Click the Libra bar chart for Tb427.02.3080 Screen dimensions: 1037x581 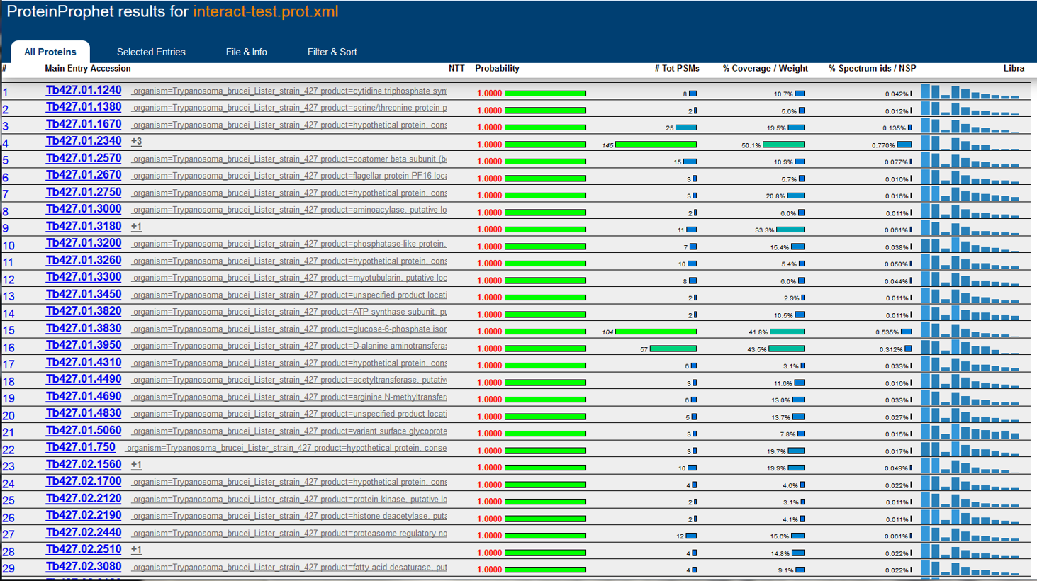pos(970,568)
